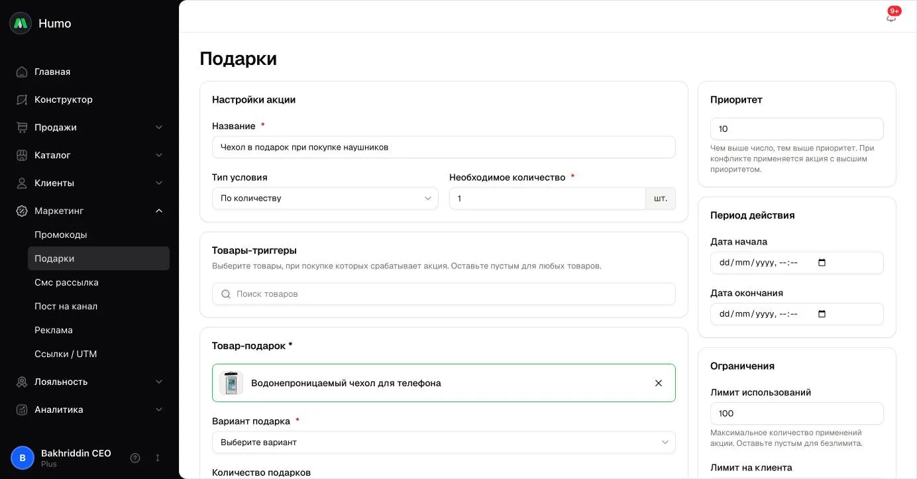917x479 pixels.
Task: Click help question-mark icon near profile
Action: tap(135, 458)
